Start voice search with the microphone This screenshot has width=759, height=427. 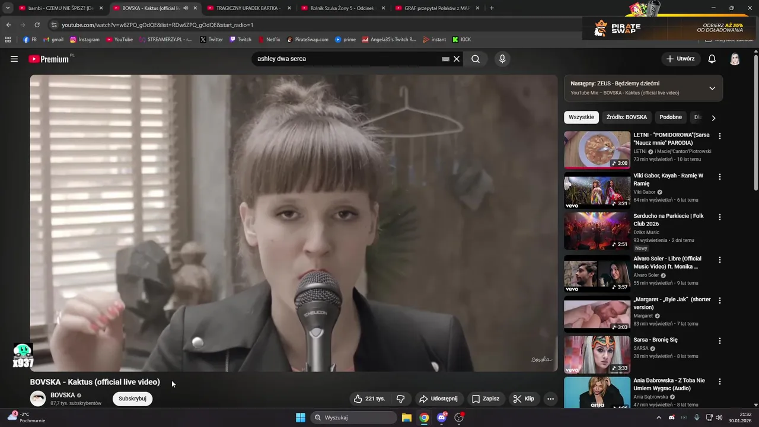(502, 59)
